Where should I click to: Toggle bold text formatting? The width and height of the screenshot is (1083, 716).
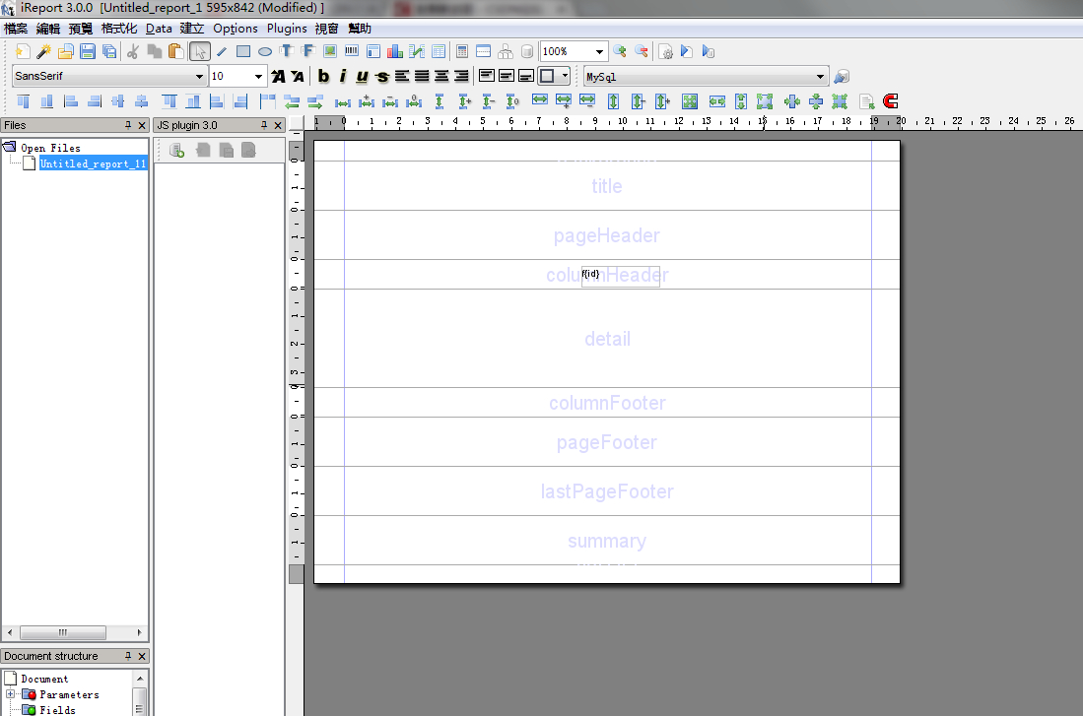point(323,77)
